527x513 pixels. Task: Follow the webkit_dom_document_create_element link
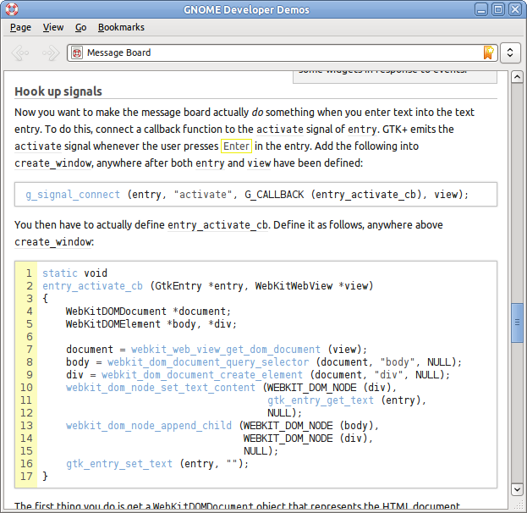click(202, 375)
